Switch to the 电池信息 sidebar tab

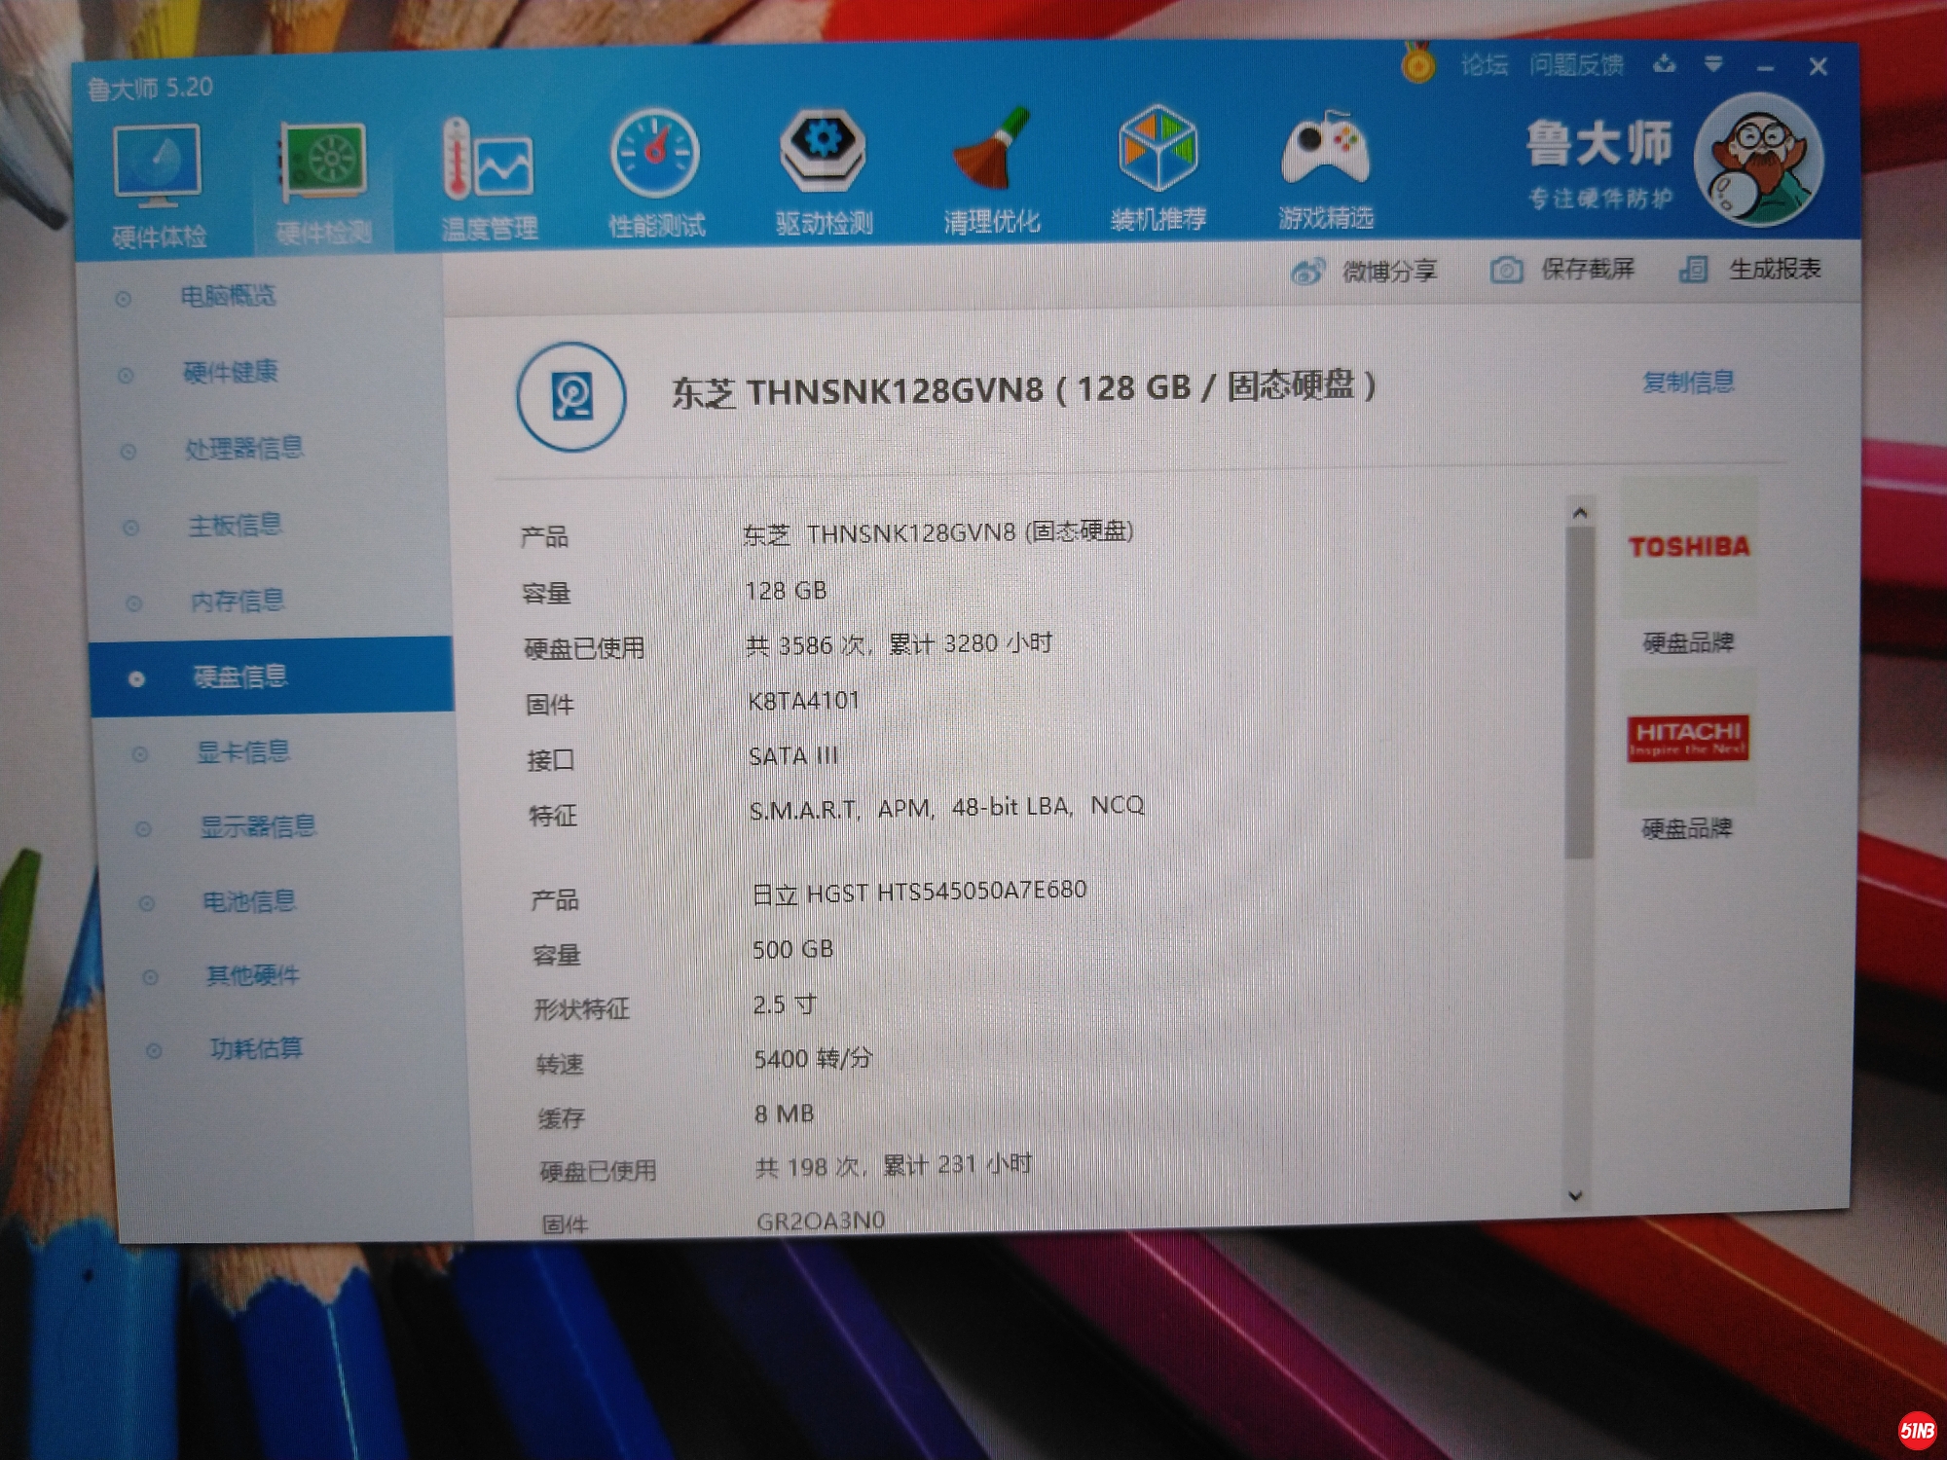point(248,901)
